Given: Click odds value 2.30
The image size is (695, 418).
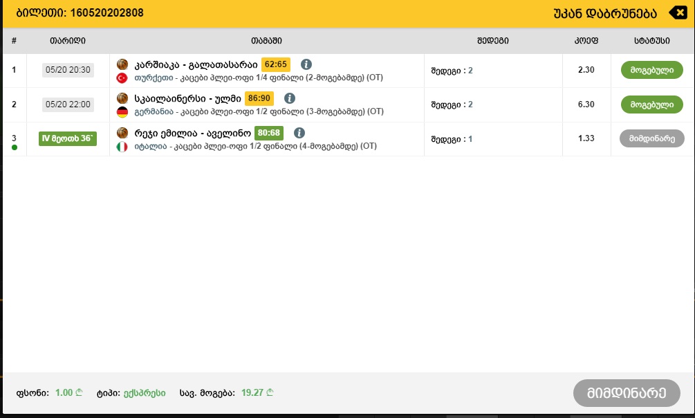Looking at the screenshot, I should click(x=586, y=70).
